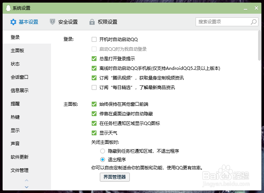Uncheck 离线时自动启动QQ手机版 option
The image size is (264, 193).
click(x=94, y=68)
